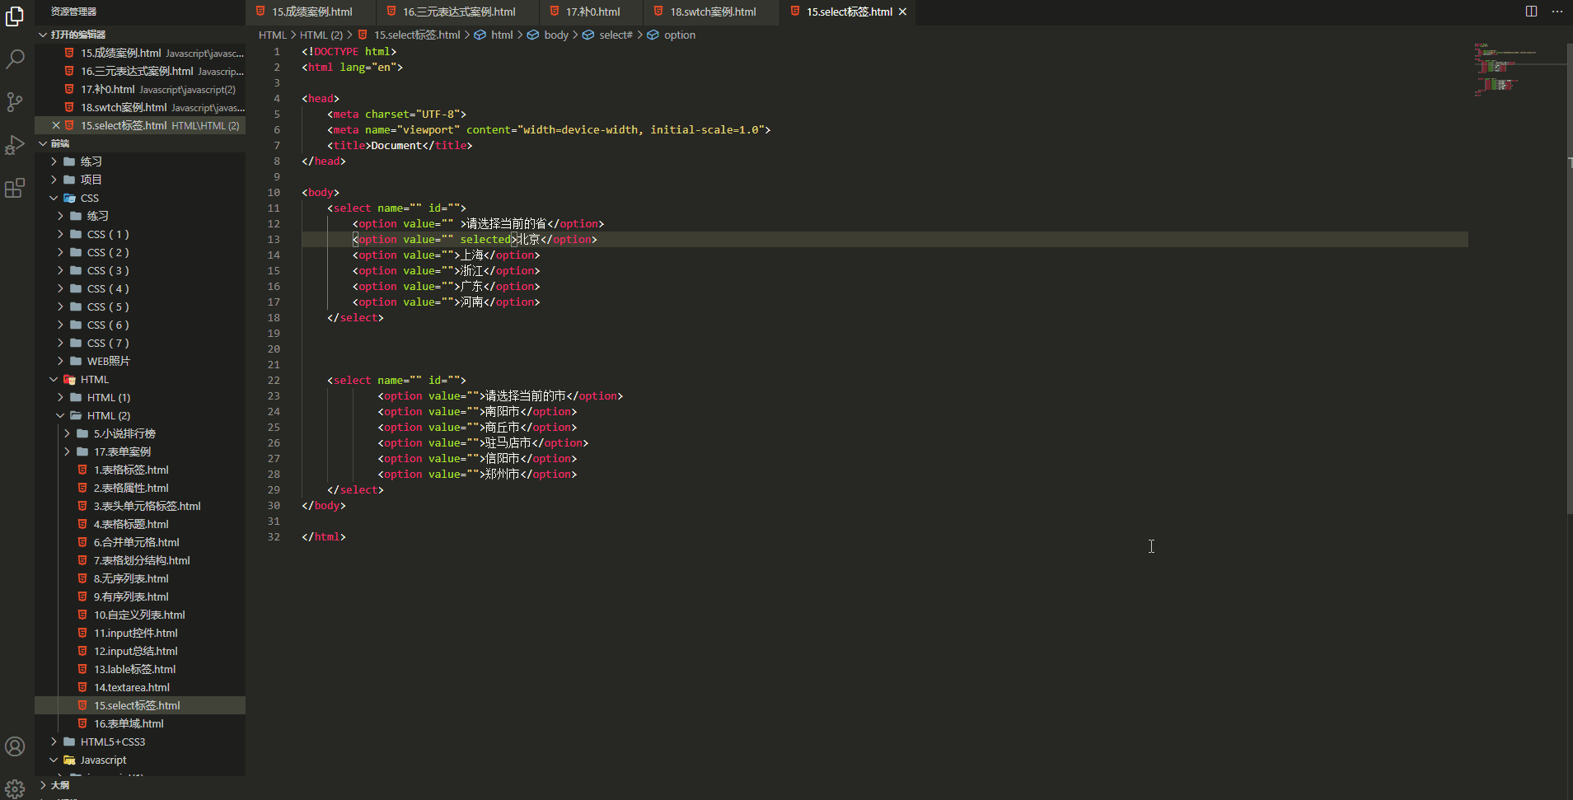Open 9.有序列表.html file

[140, 596]
